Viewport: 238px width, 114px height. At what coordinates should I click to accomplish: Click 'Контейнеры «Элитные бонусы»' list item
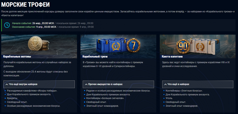coord(184,91)
